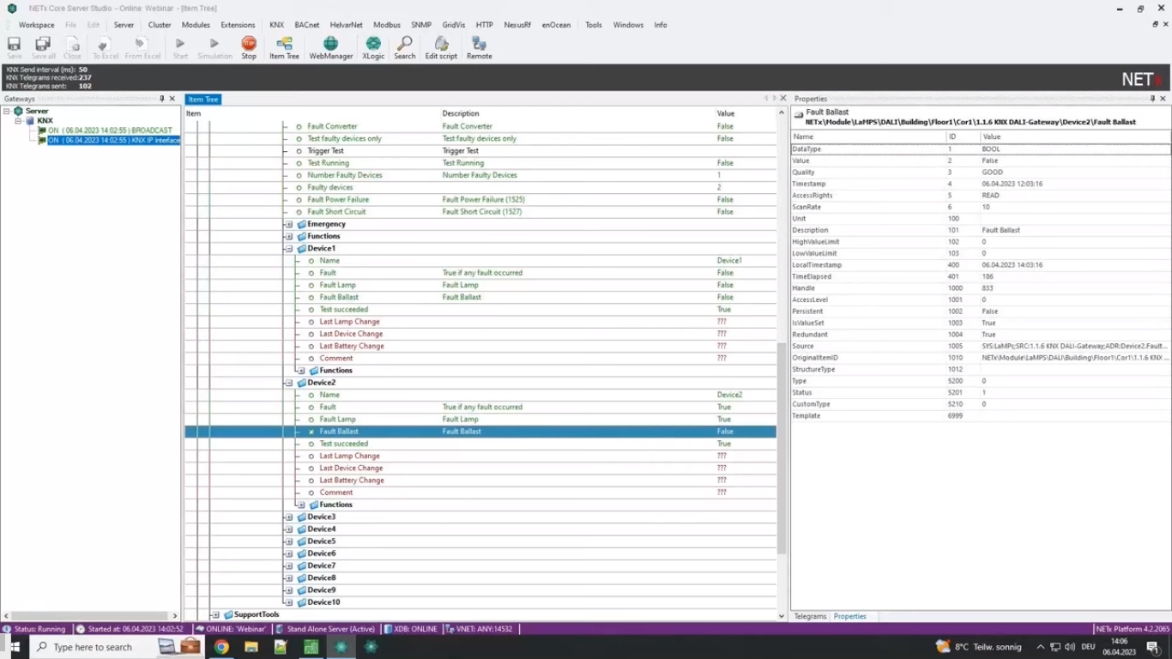1172x659 pixels.
Task: Open notification center in taskbar
Action: (x=1152, y=647)
